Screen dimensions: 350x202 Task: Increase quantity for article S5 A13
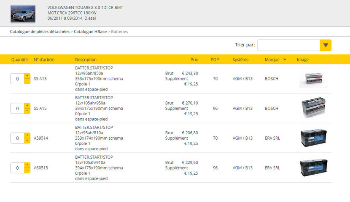[27, 76]
